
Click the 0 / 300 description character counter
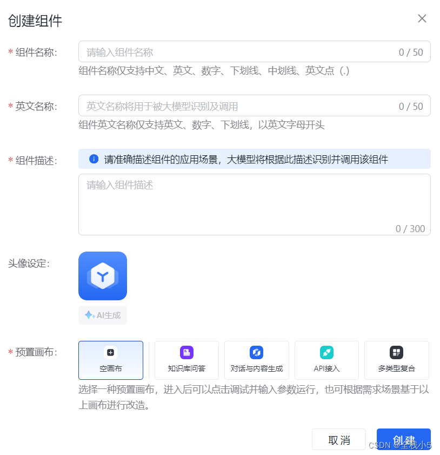[x=410, y=228]
